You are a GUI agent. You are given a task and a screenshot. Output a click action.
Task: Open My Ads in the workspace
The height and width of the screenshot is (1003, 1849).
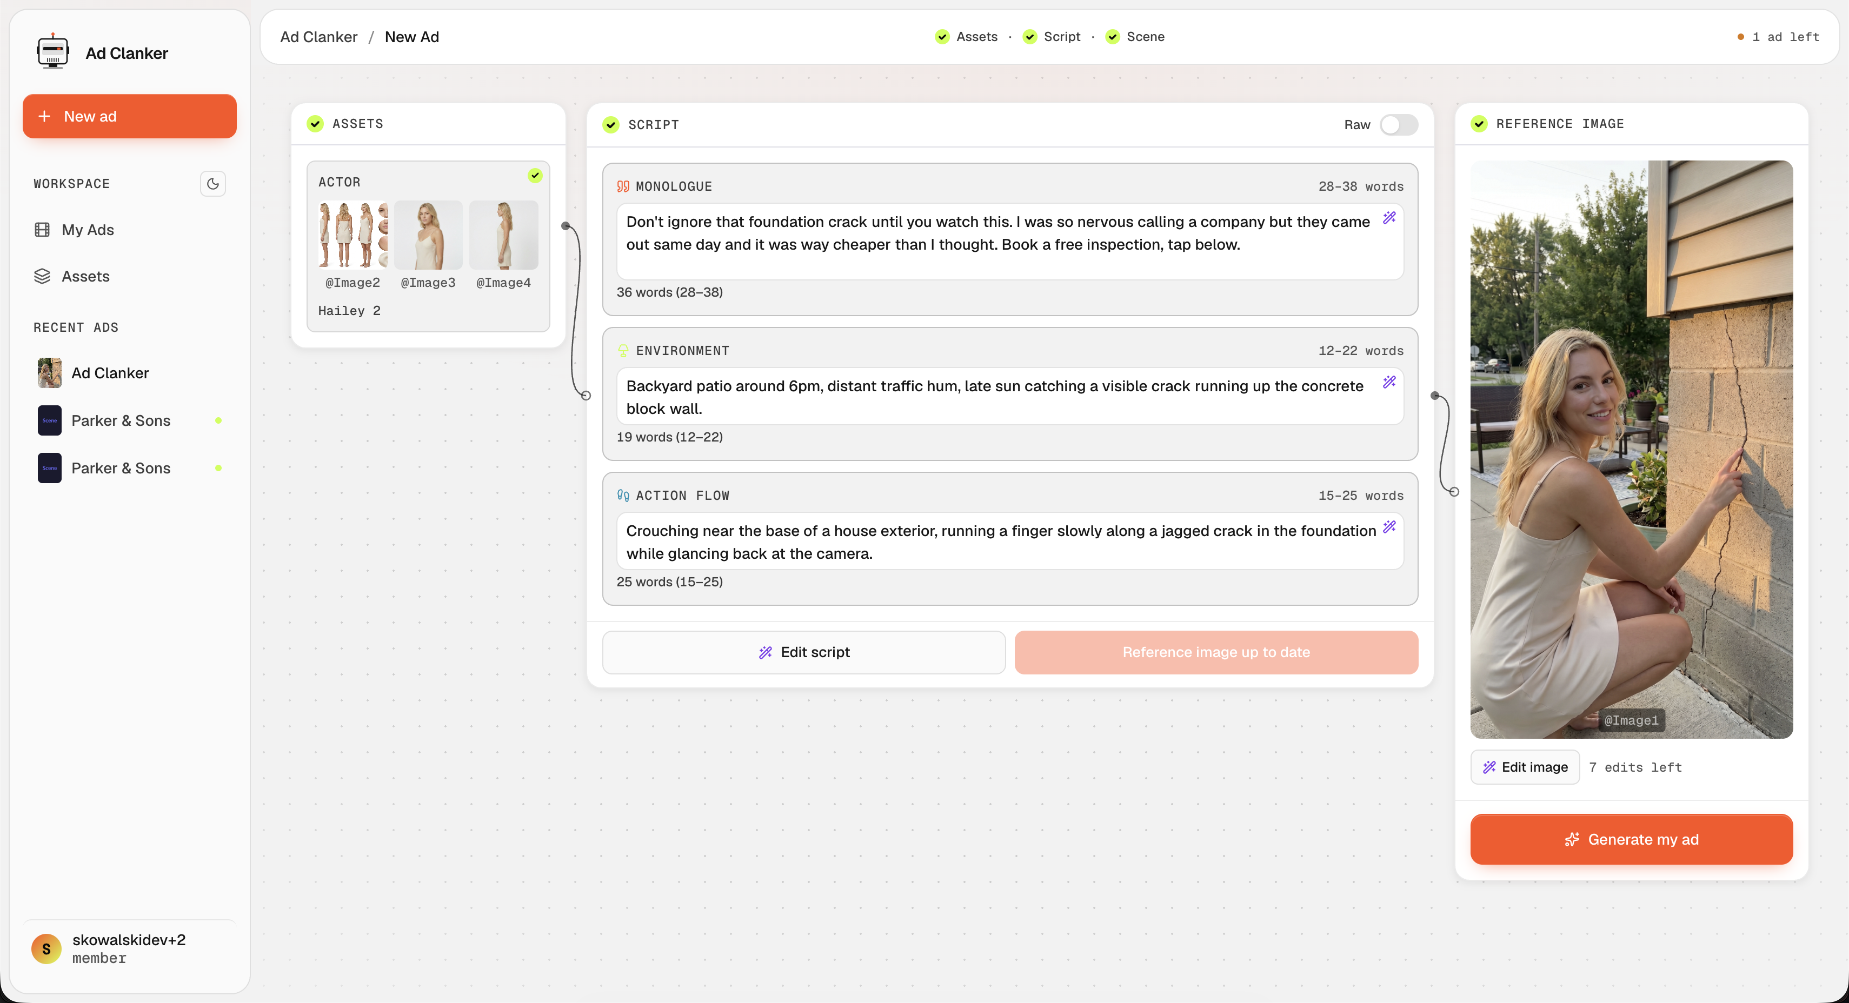click(129, 230)
